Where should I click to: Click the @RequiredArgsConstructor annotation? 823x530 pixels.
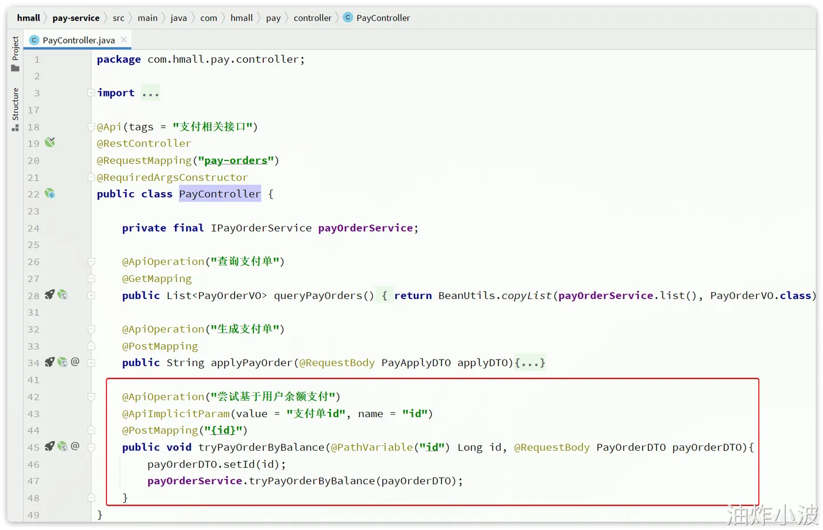coord(172,177)
